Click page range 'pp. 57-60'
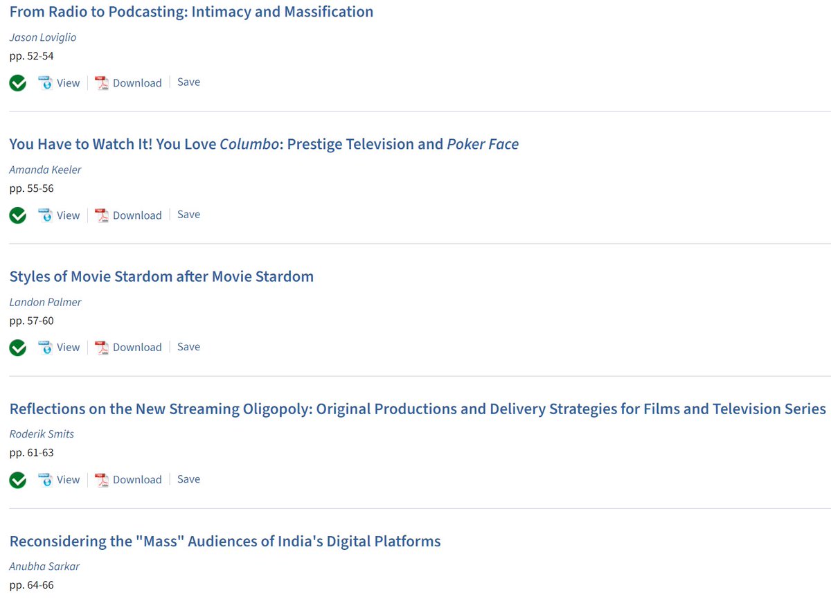831x599 pixels. tap(31, 321)
